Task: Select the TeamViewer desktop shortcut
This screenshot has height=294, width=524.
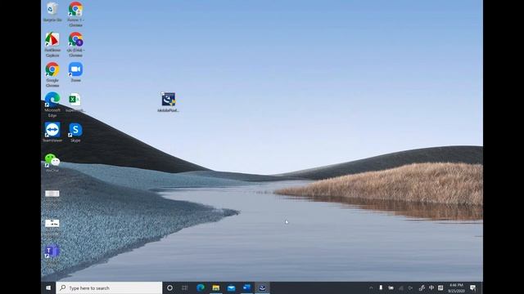Action: [52, 132]
